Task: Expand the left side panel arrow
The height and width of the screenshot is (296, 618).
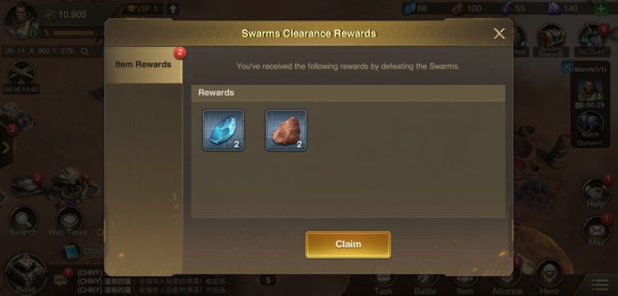Action: 6,148
